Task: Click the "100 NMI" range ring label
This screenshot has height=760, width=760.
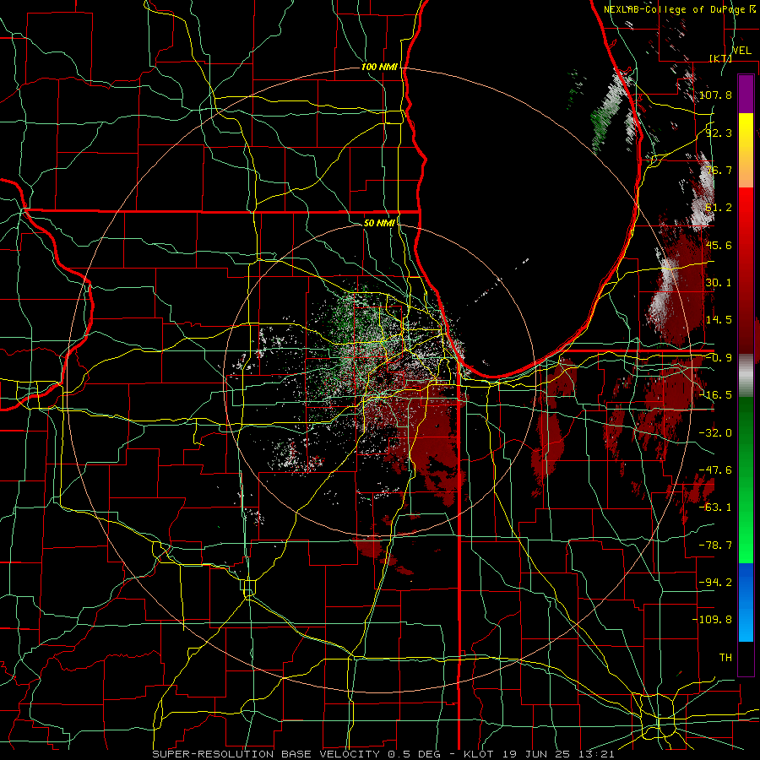Action: click(379, 67)
